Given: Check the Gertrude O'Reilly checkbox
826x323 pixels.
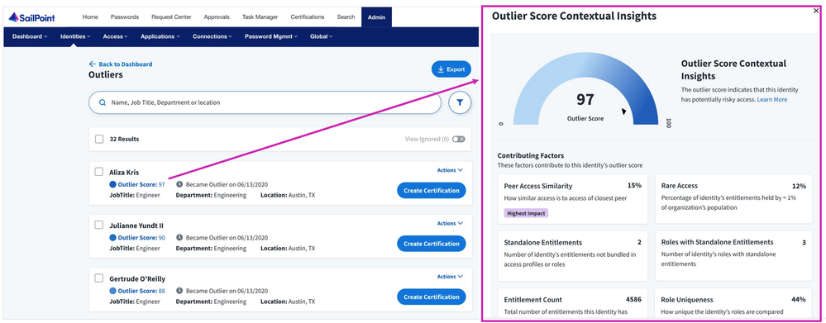Looking at the screenshot, I should (98, 278).
